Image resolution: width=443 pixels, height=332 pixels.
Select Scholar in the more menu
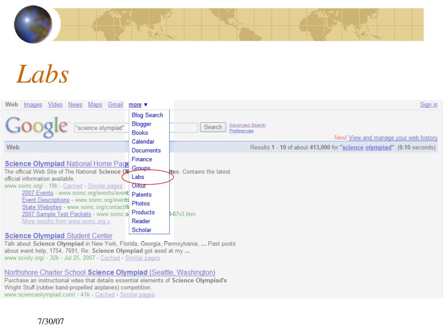click(141, 230)
